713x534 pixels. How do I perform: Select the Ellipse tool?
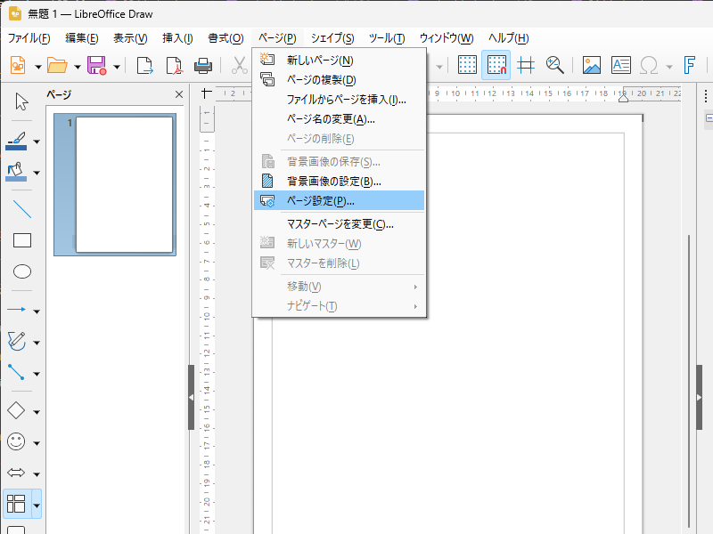(x=21, y=271)
